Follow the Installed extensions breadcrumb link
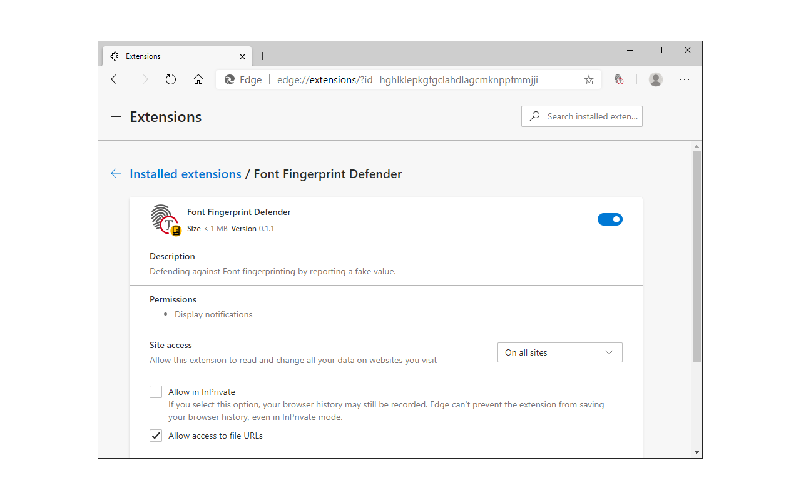The width and height of the screenshot is (801, 500). pos(185,174)
